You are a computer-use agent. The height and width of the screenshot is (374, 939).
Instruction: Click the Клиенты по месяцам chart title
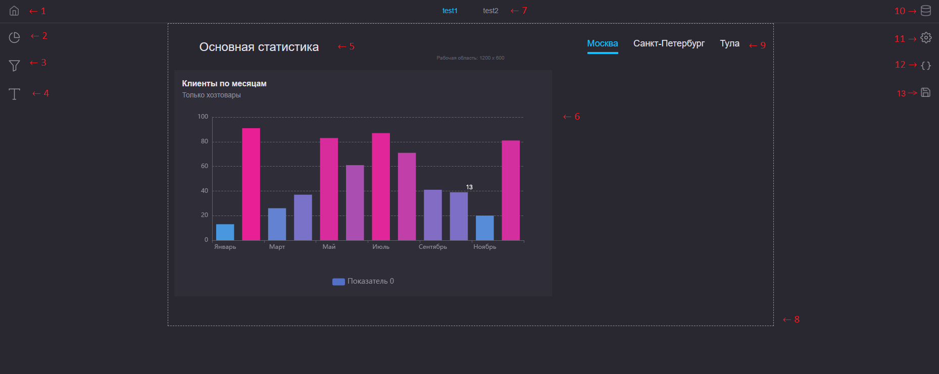(x=224, y=84)
